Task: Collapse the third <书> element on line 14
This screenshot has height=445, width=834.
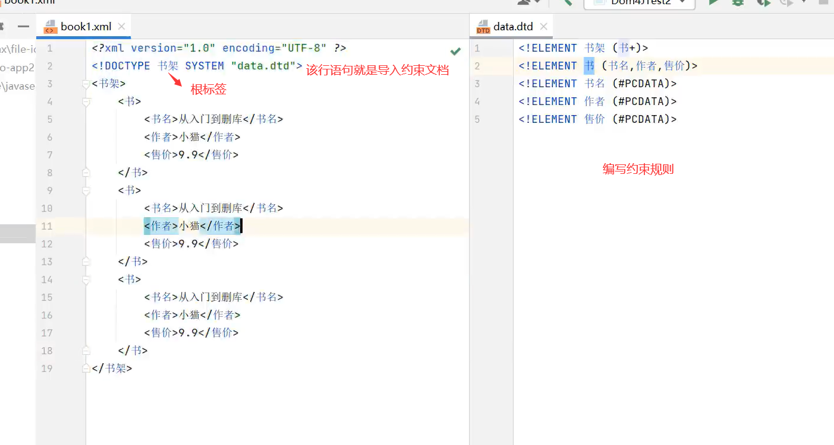Action: [x=86, y=280]
